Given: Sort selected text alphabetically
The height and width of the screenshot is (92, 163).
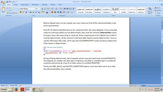Looking at the screenshot, I should point(70,9).
